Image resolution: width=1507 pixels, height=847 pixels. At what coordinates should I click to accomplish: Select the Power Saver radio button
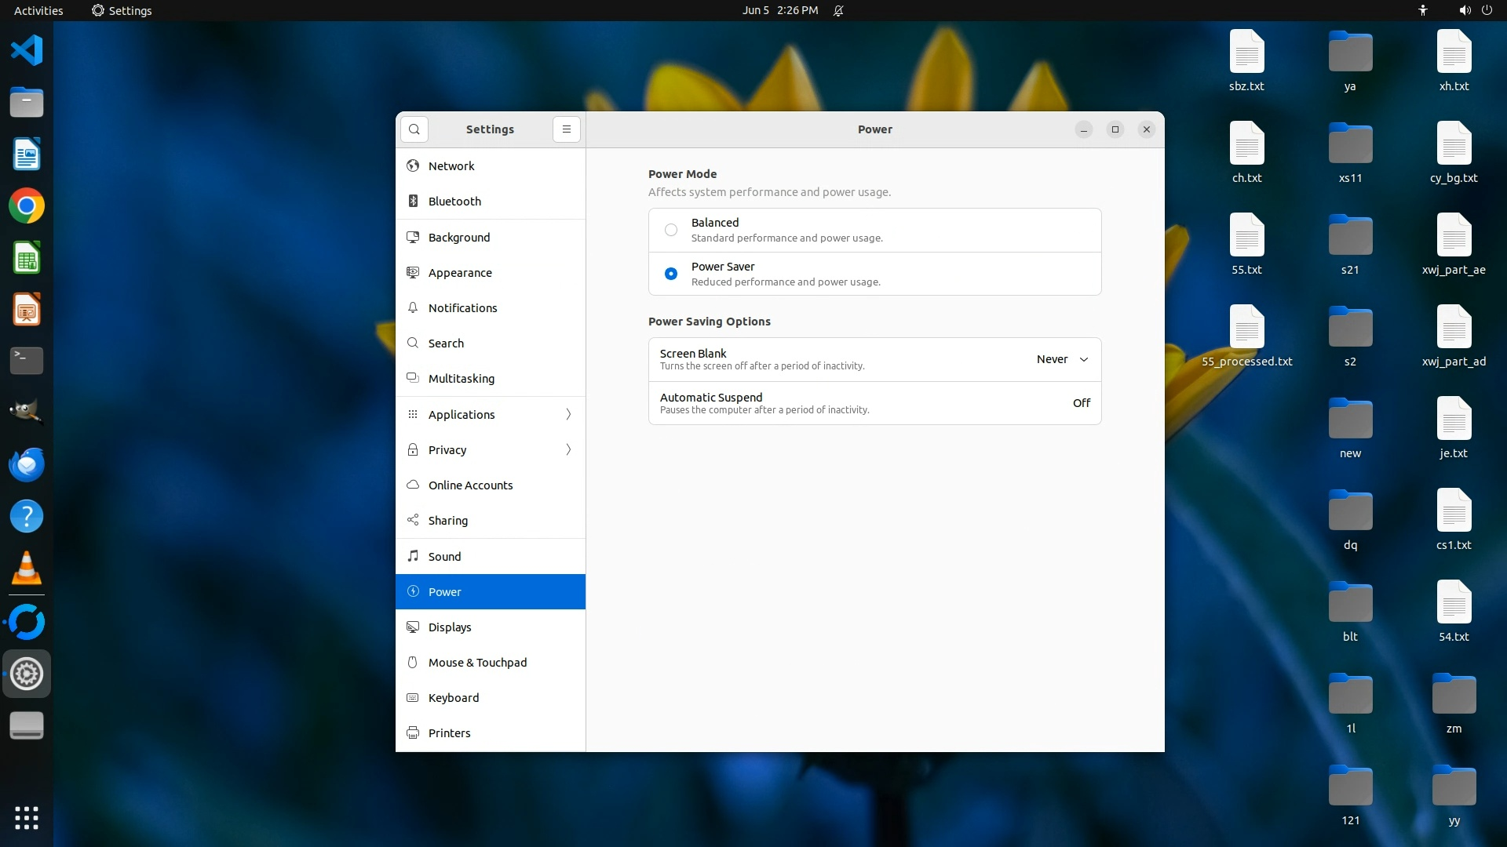pos(670,274)
